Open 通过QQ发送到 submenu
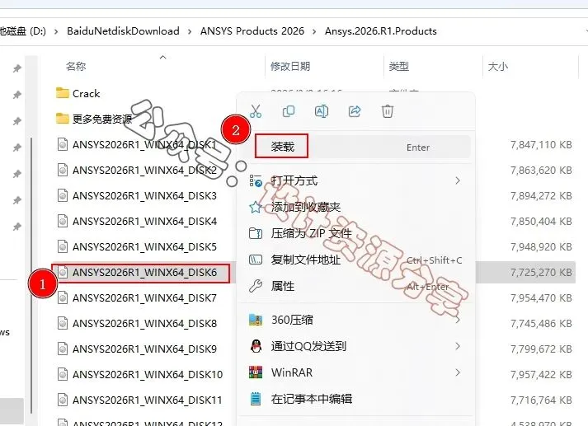 (x=356, y=346)
